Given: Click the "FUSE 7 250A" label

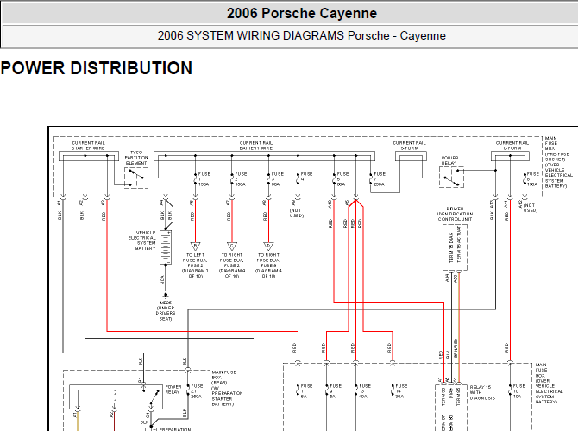Looking at the screenshot, I should pos(380,179).
